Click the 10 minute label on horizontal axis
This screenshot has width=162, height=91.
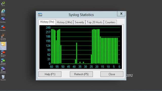108,67
